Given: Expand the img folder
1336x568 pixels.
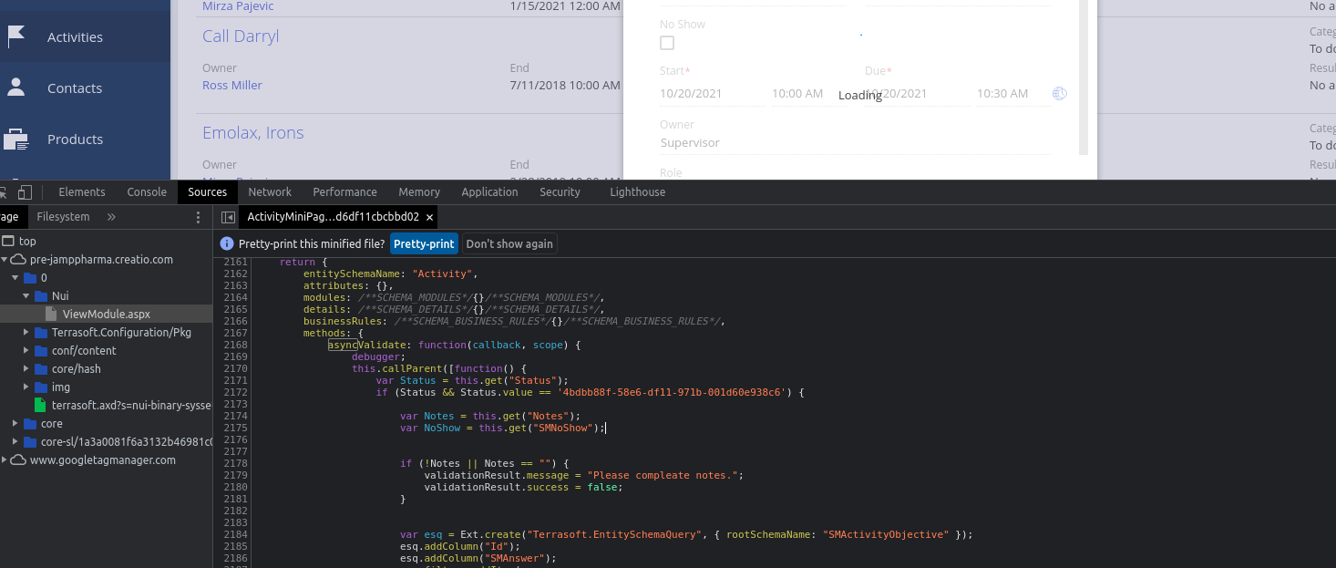Looking at the screenshot, I should [x=26, y=387].
